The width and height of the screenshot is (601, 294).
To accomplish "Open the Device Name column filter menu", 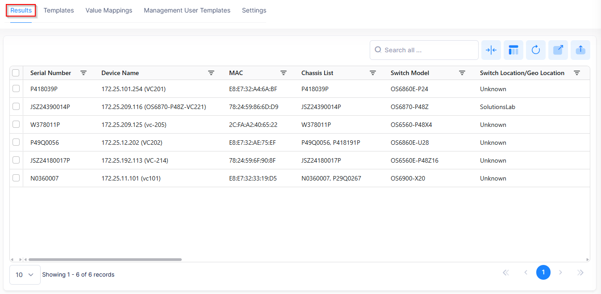I will (211, 73).
